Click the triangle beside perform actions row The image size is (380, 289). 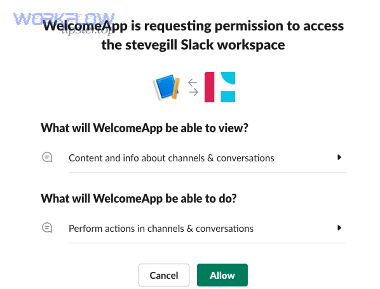pos(339,228)
